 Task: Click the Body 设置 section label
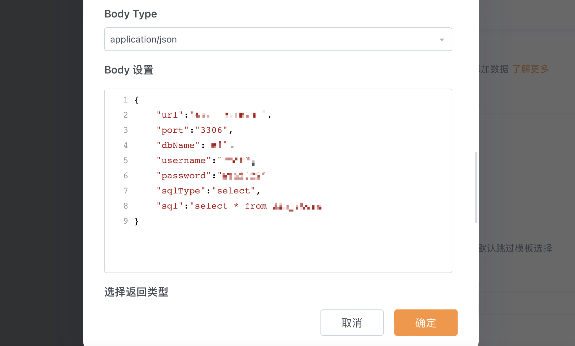129,70
